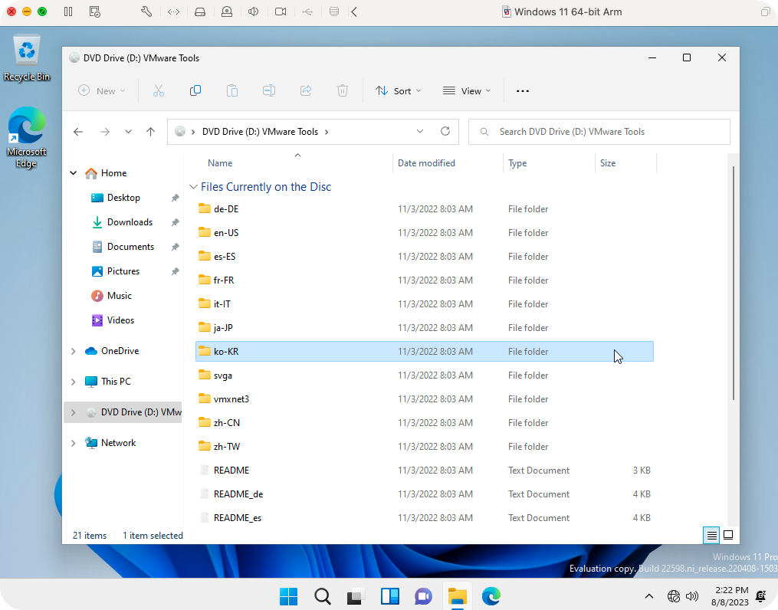Viewport: 778px width, 610px height.
Task: Open taskbar Search
Action: click(x=323, y=596)
